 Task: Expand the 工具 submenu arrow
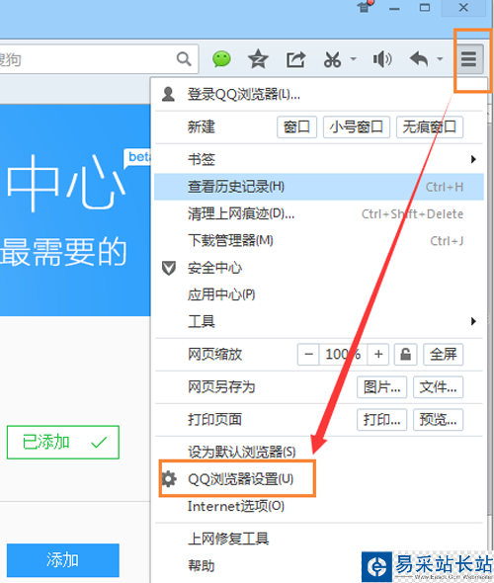click(x=473, y=321)
